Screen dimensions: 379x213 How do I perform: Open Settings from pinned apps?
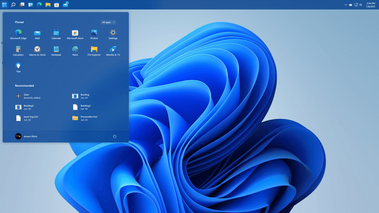(113, 33)
